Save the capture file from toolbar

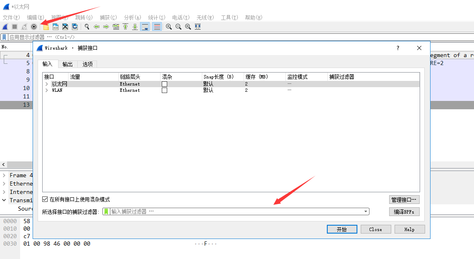pyautogui.click(x=56, y=27)
